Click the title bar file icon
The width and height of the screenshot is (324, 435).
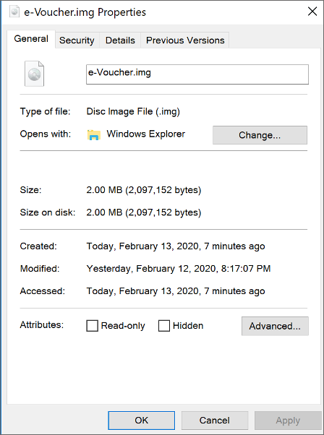tap(14, 12)
